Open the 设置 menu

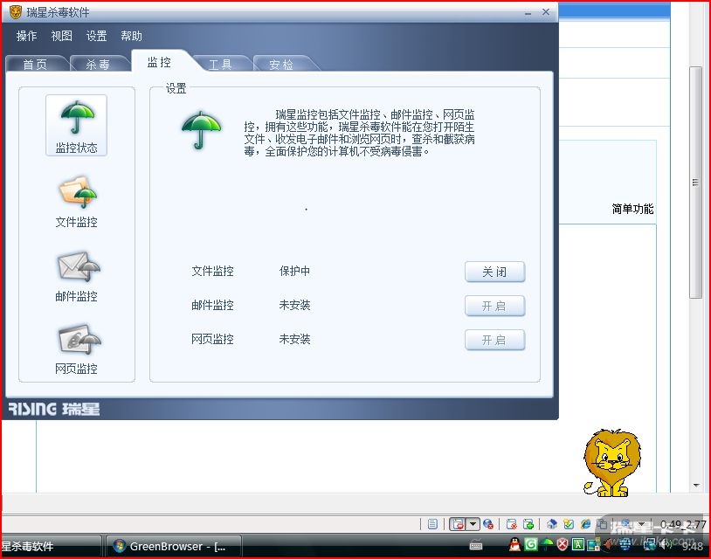(x=97, y=36)
